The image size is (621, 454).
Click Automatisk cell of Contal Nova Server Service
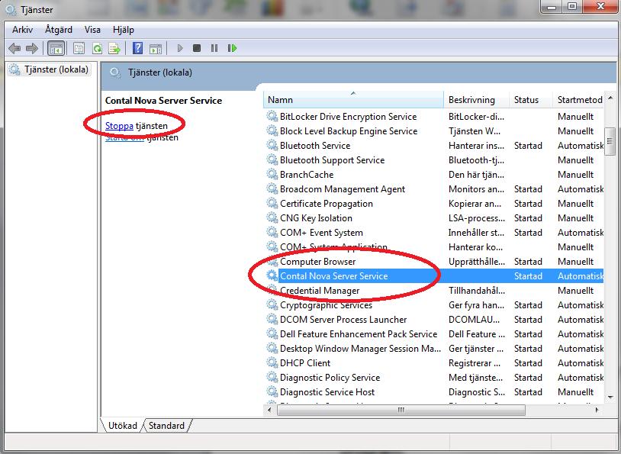point(581,276)
